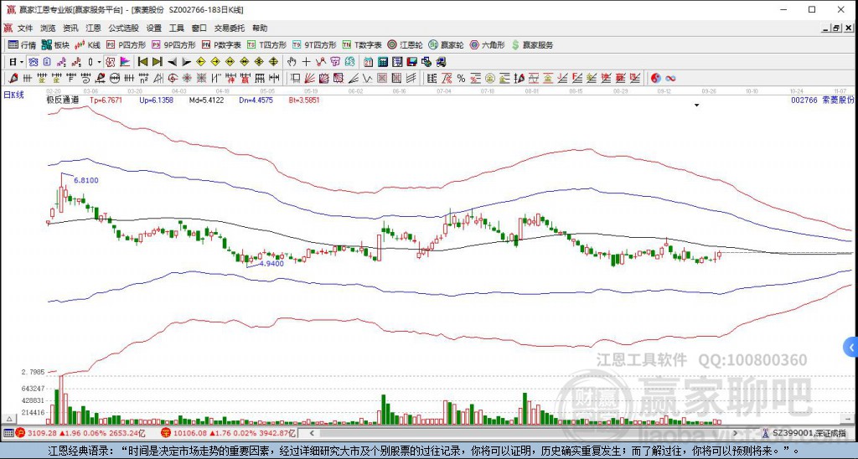Click the Md=5.4122 indicator value
This screenshot has height=459, width=858.
(x=206, y=101)
